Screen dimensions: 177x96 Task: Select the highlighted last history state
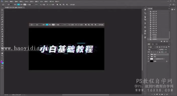pyautogui.click(x=158, y=39)
